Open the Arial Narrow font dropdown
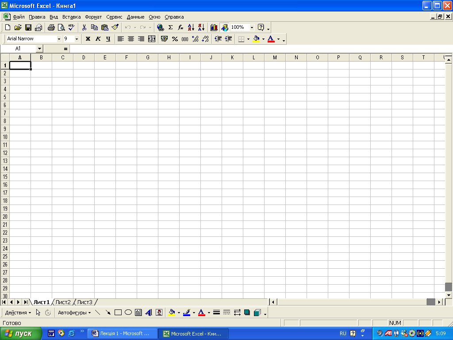The height and width of the screenshot is (340, 453). [59, 39]
